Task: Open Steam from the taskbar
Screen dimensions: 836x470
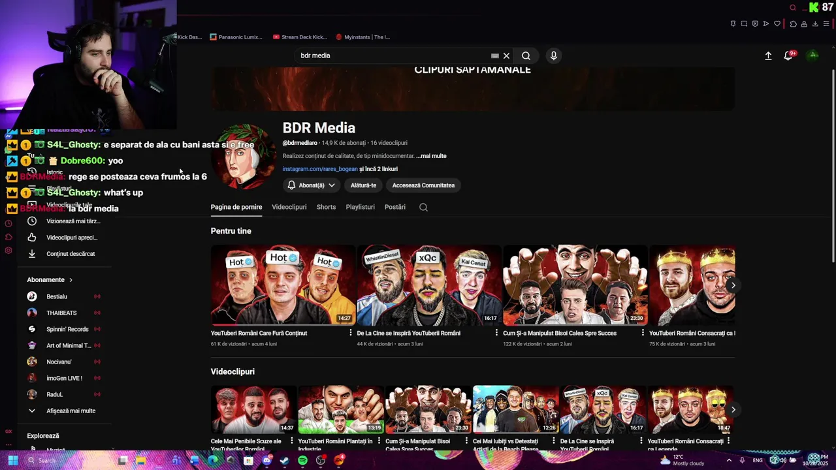Action: coord(284,460)
